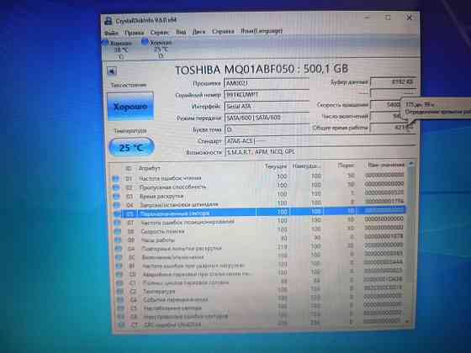The height and width of the screenshot is (353, 471).
Task: Click the status icon for attribute 03
Action: (116, 197)
